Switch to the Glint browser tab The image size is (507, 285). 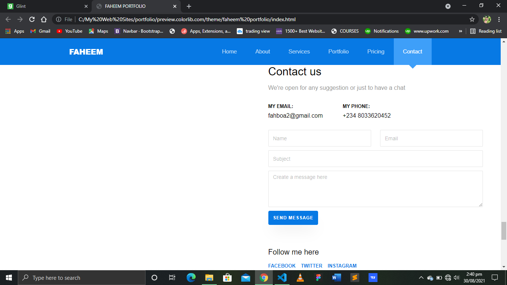(46, 6)
